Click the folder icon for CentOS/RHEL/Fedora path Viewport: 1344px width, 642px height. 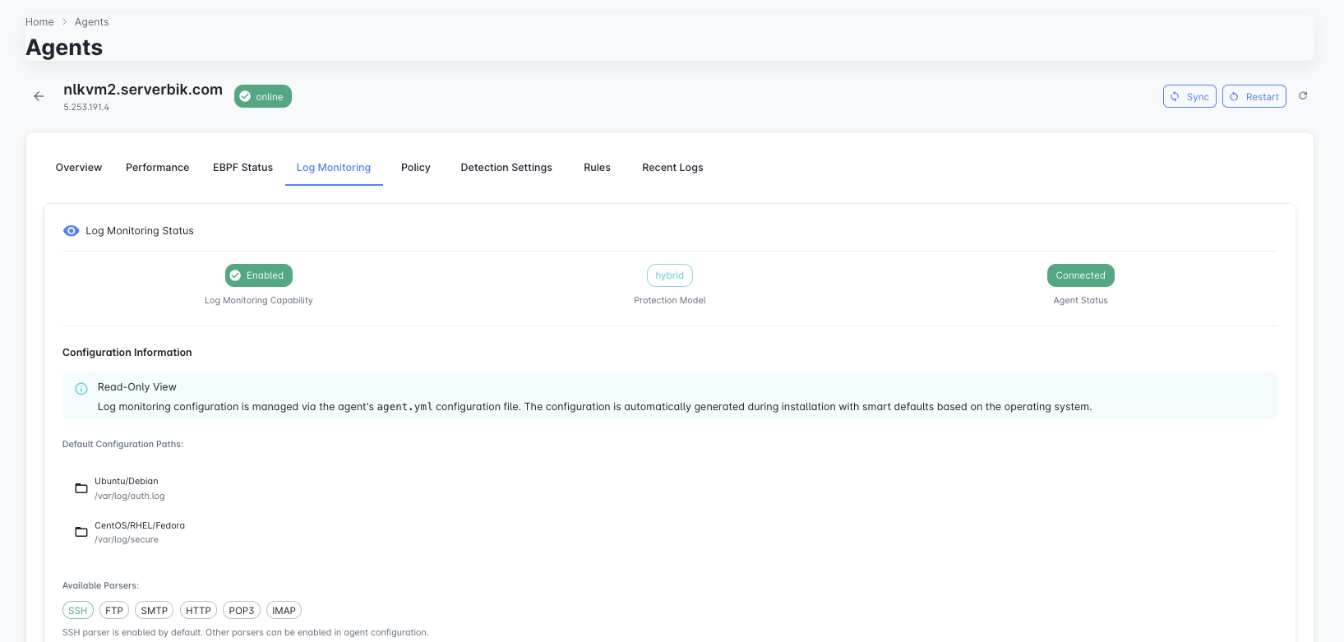pos(81,532)
